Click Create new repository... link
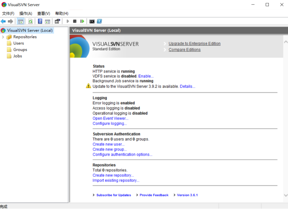This screenshot has height=209, width=288. coord(113,175)
